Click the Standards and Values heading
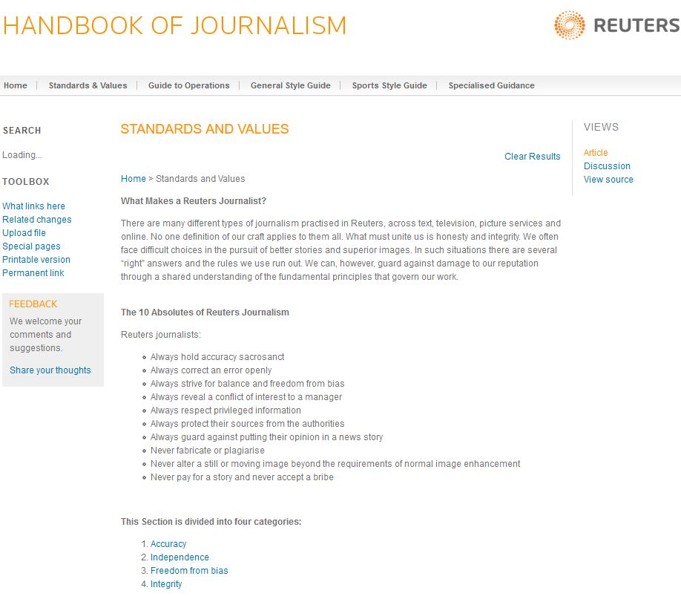This screenshot has width=681, height=599. point(205,129)
